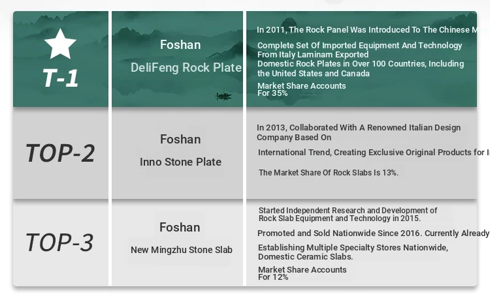Click 'Promoted and Sold Nationwide Since 2016'

(373, 233)
